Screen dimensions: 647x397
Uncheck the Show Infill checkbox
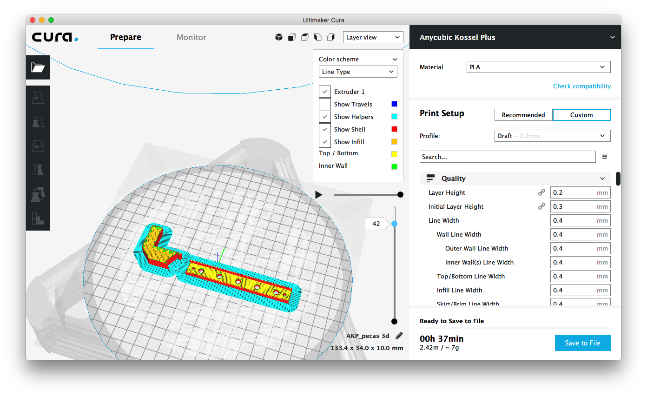click(325, 142)
